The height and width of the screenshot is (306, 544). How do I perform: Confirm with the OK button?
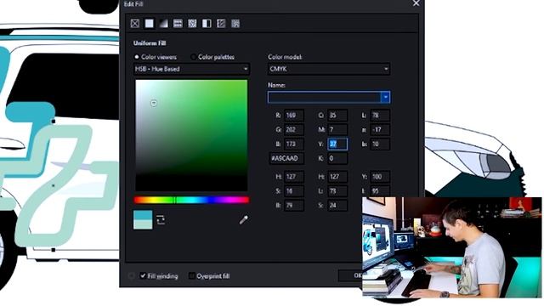tap(350, 275)
